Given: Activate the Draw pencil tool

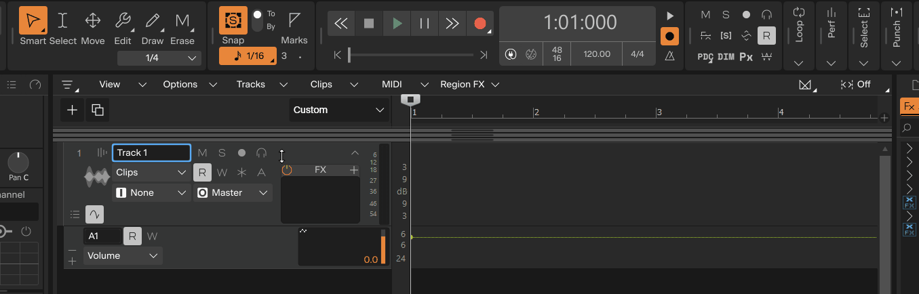Looking at the screenshot, I should click(x=153, y=21).
